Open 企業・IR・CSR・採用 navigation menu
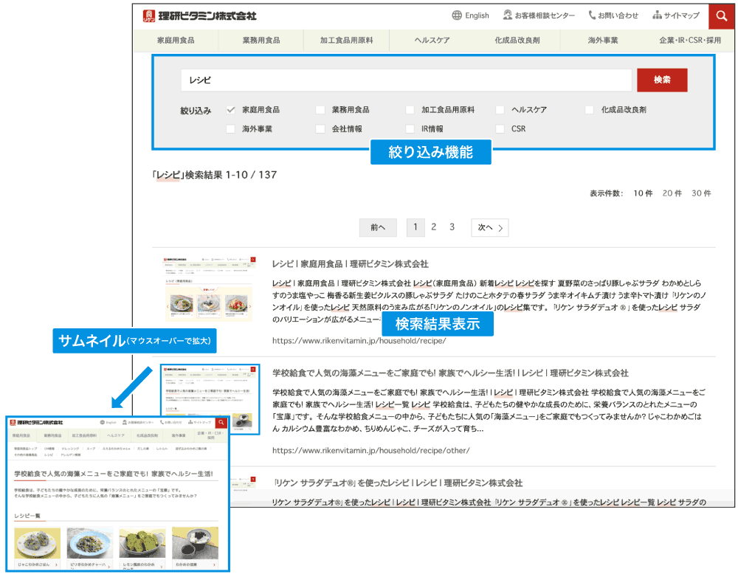This screenshot has height=577, width=738. click(x=690, y=41)
